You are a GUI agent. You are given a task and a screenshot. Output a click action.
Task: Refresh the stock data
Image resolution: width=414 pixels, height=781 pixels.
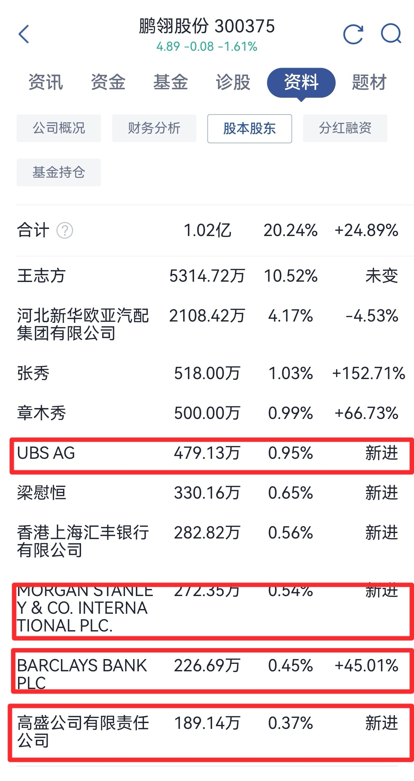coord(353,34)
